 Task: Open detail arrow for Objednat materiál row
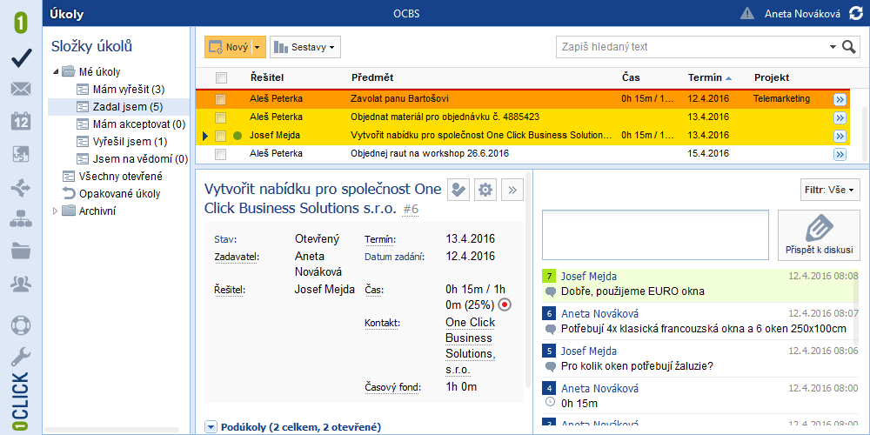pyautogui.click(x=840, y=117)
